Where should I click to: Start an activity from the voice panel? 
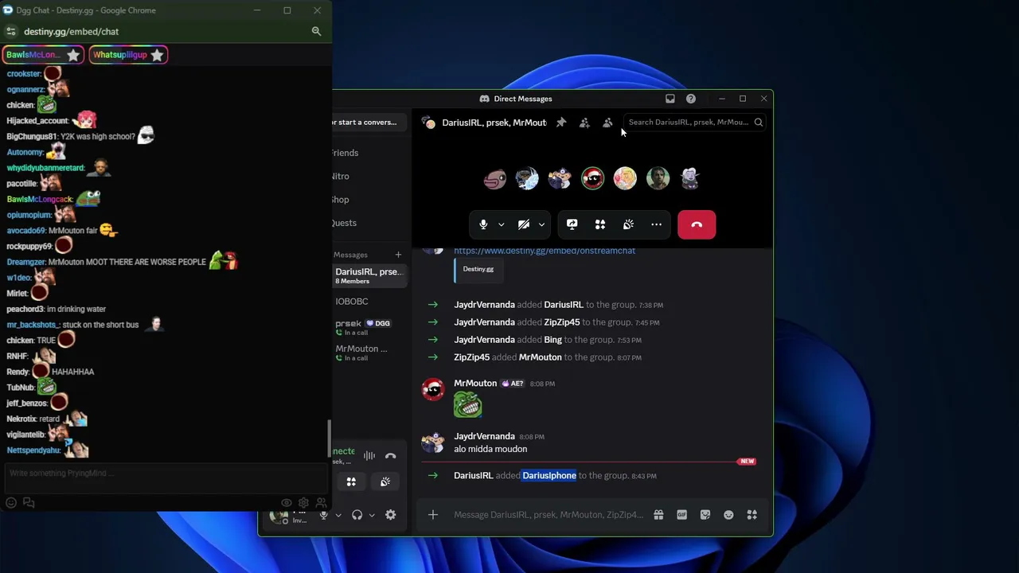351,481
